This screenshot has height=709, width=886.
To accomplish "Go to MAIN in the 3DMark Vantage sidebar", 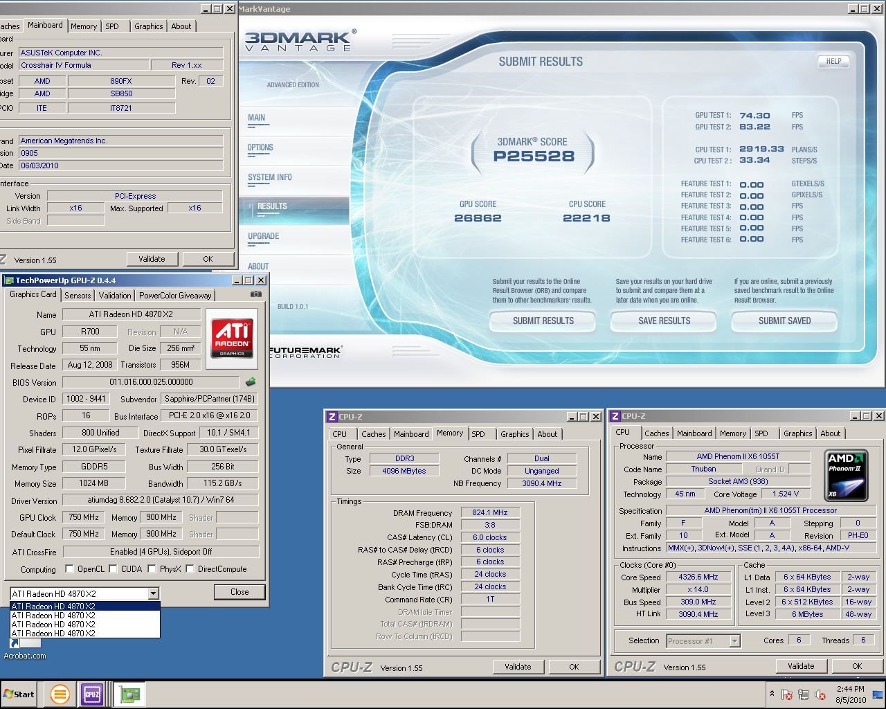I will (257, 118).
